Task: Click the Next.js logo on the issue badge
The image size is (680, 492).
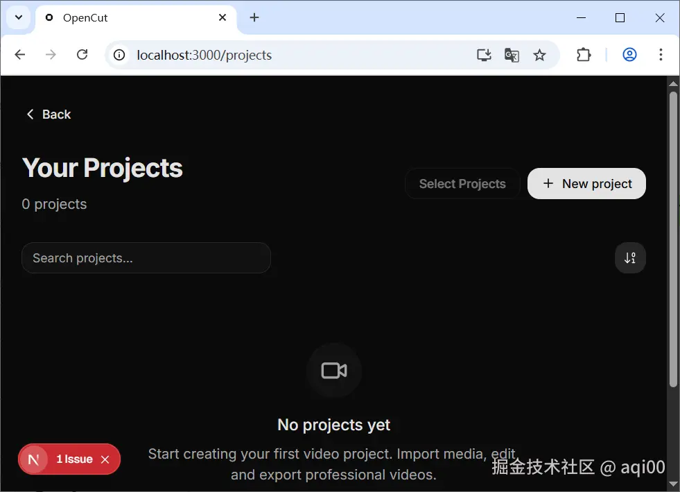Action: 33,459
